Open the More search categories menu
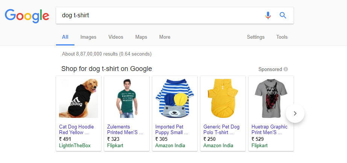This screenshot has height=163, width=347. 165,37
